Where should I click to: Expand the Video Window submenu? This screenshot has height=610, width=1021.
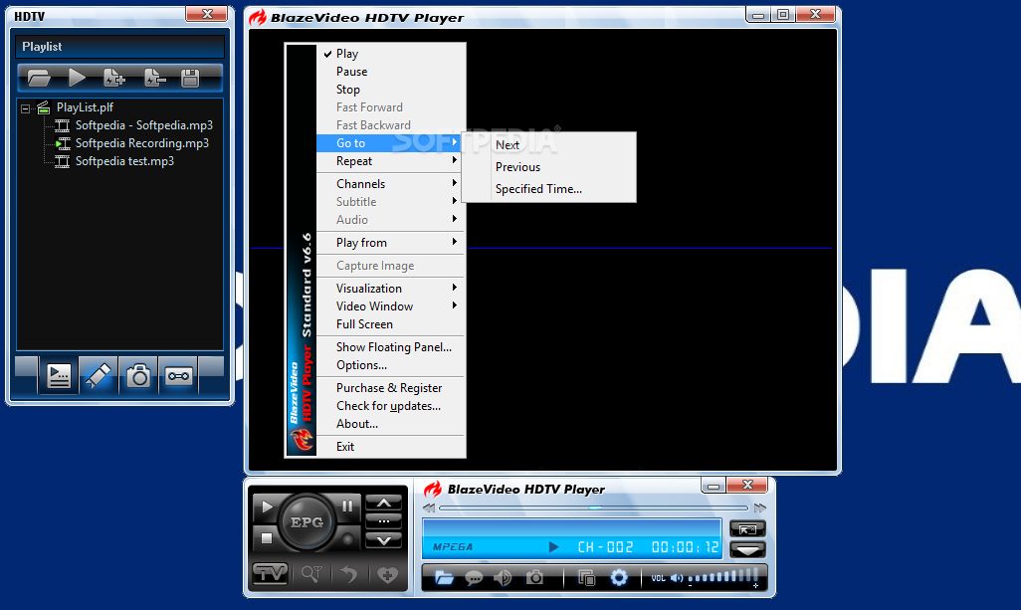click(391, 305)
